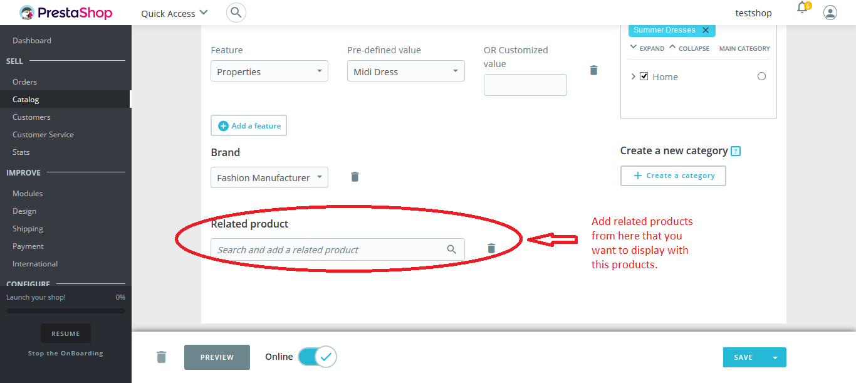Click Create a category button
The image size is (856, 383).
coord(673,176)
